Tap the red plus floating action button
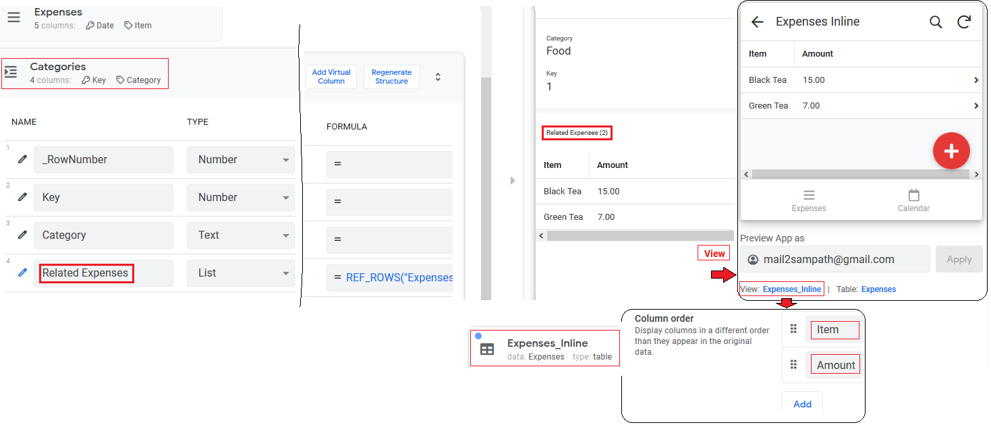Viewport: 991px width, 427px height. point(951,150)
